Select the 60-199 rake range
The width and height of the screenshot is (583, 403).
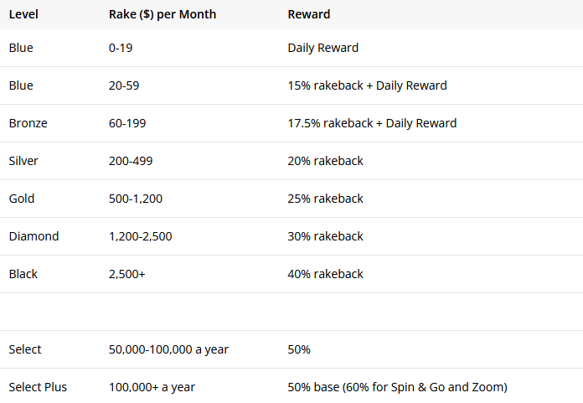(127, 123)
